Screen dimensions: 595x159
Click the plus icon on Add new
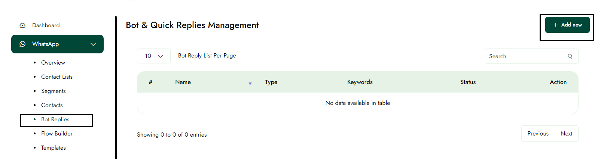pyautogui.click(x=556, y=25)
